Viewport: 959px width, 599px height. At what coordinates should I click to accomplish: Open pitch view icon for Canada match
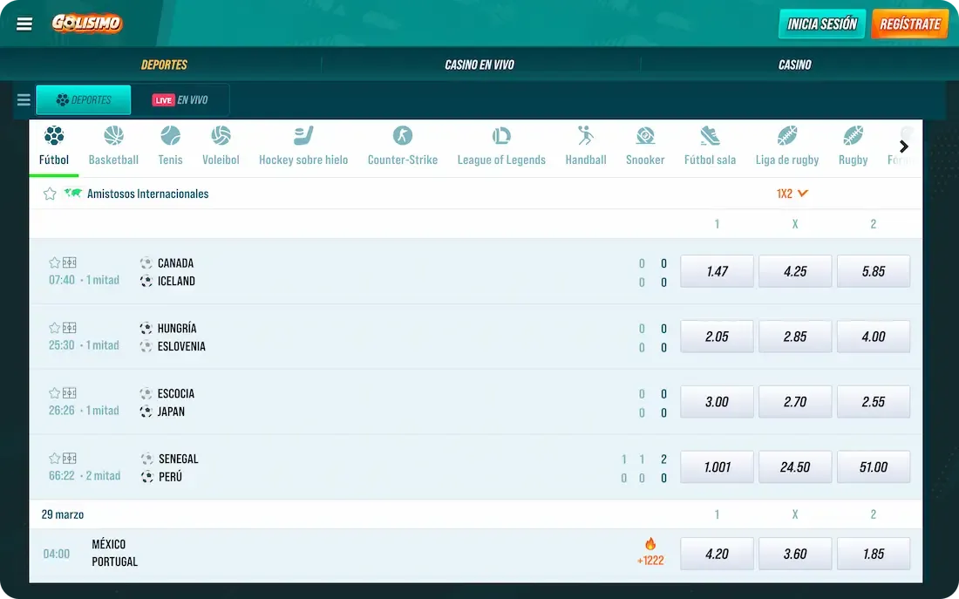coord(70,262)
